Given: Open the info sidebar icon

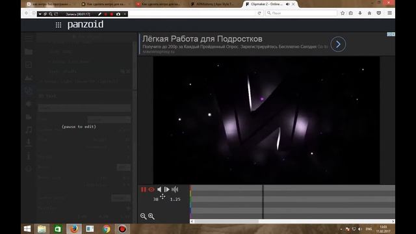Looking at the screenshot, I should tap(29, 156).
